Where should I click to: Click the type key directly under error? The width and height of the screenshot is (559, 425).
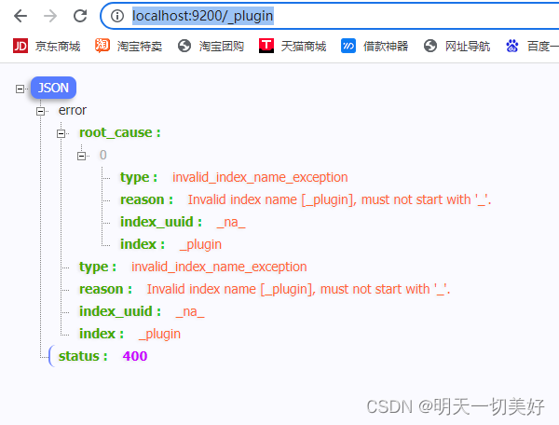tap(98, 267)
